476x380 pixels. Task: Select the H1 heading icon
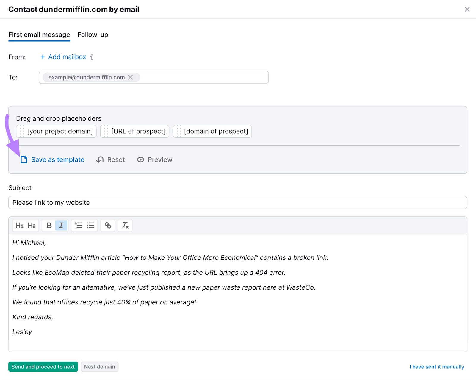[x=20, y=225]
